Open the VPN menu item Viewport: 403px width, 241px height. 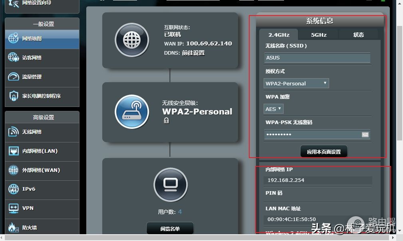42,209
